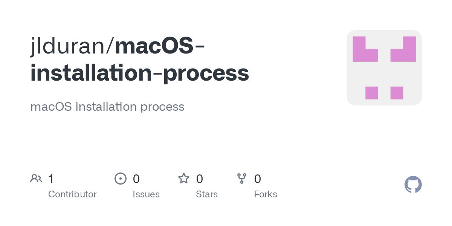Image resolution: width=452 pixels, height=226 pixels.
Task: Click the "macOS installation process" description text
Action: click(x=107, y=107)
